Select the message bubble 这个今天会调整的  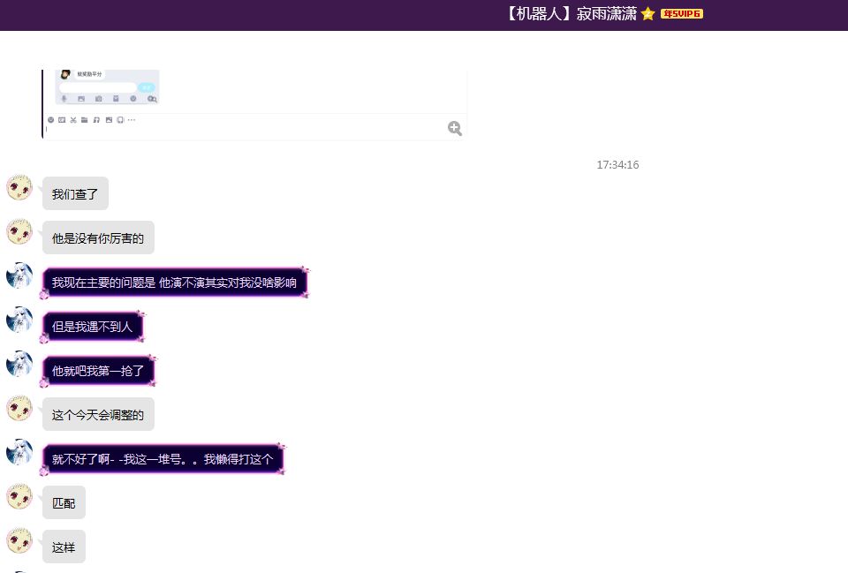tap(98, 415)
